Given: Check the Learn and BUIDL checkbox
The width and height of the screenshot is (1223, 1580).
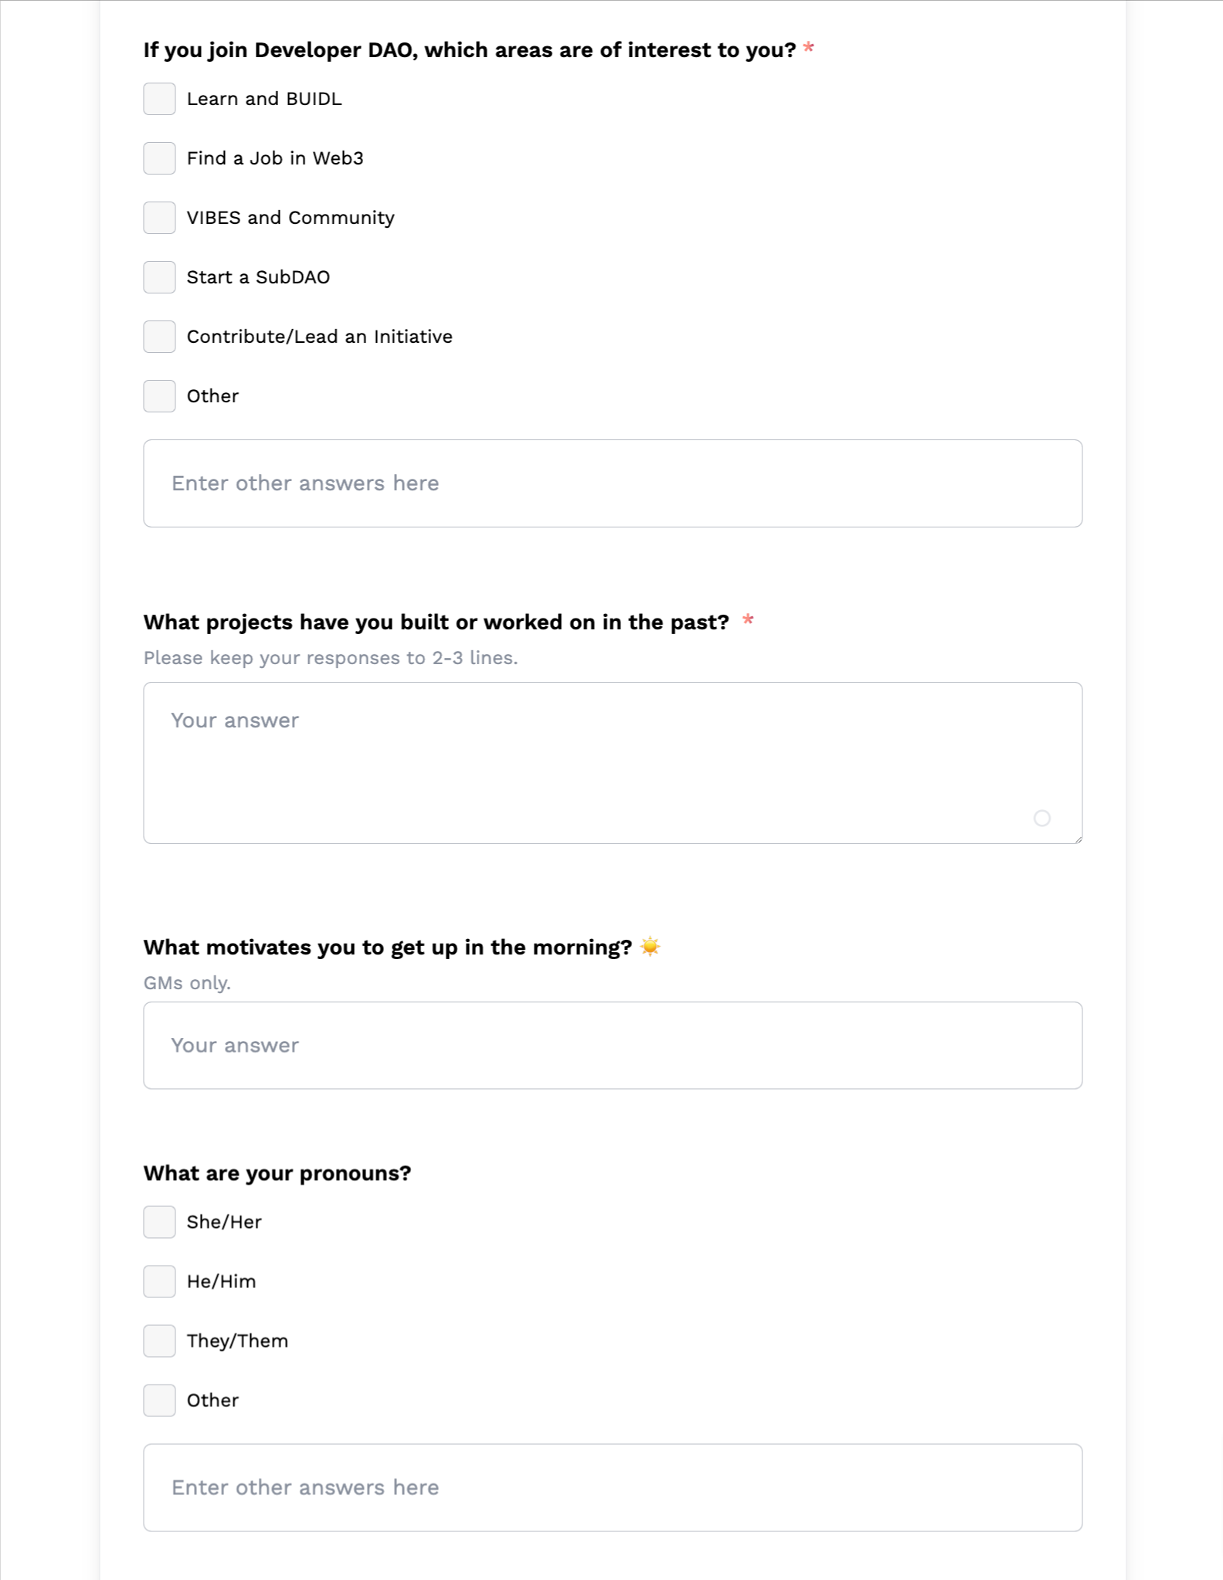Looking at the screenshot, I should pos(159,99).
